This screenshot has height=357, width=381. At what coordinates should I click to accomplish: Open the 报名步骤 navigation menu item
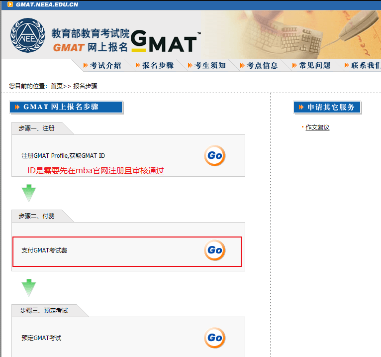(155, 65)
